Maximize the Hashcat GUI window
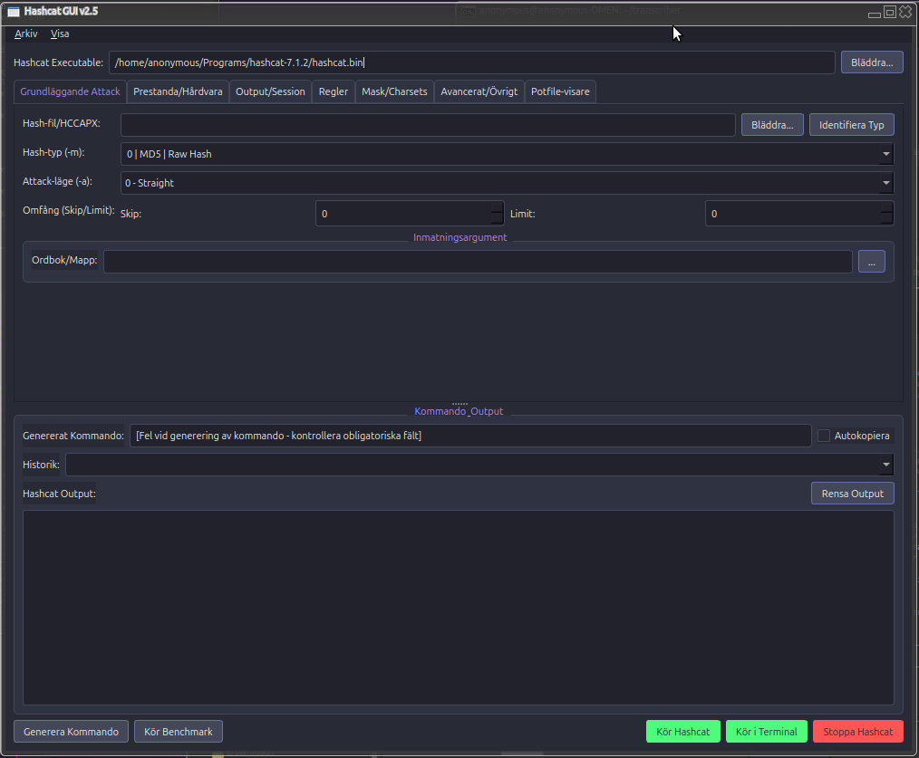The image size is (919, 758). tap(890, 12)
